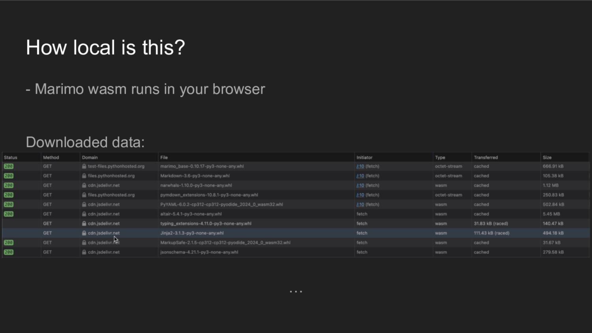Image resolution: width=592 pixels, height=333 pixels.
Task: Click lock icon in narwhals row
Action: 84,185
